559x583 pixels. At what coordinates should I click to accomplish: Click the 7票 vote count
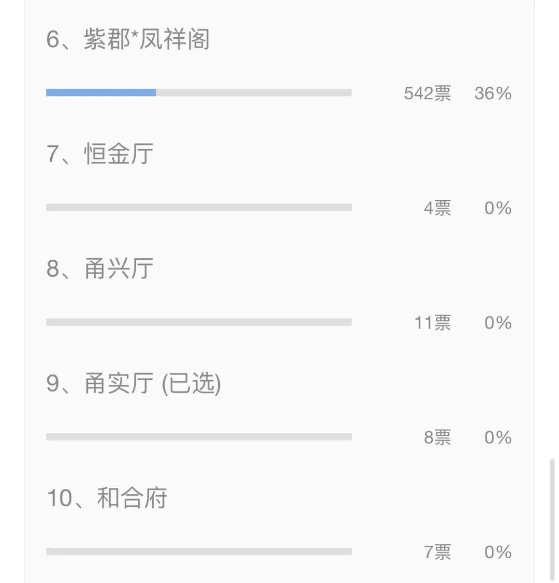(437, 552)
